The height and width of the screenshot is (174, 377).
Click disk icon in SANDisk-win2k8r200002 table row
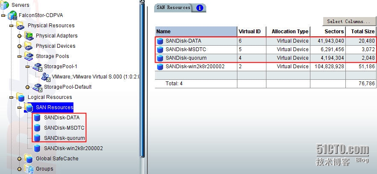[160, 67]
